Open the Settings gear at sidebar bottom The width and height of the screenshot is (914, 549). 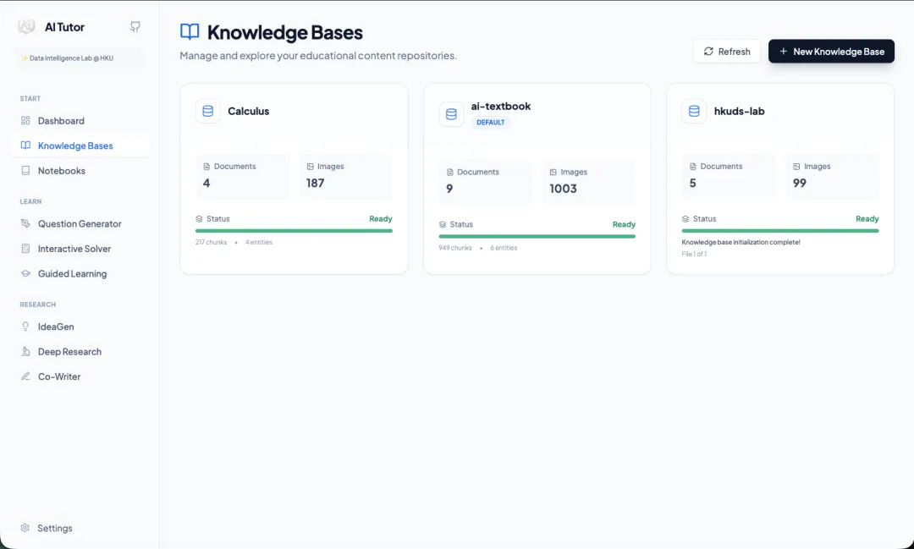tap(25, 528)
